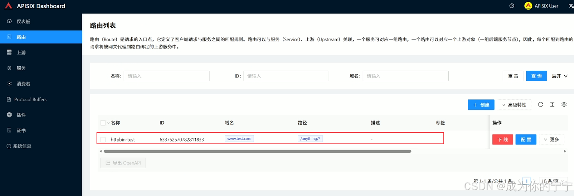
Task: Click the 描述 column header
Action: [375, 123]
